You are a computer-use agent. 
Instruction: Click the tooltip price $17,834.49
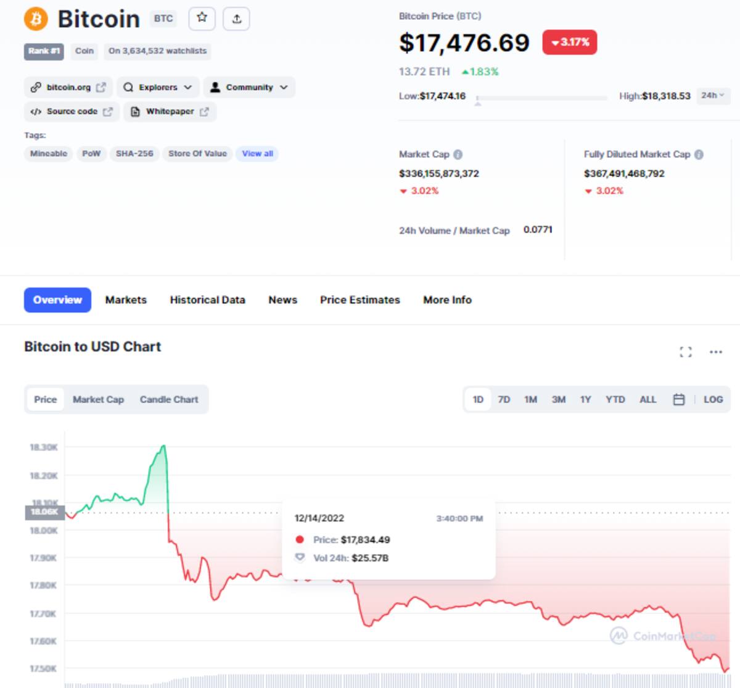[365, 540]
